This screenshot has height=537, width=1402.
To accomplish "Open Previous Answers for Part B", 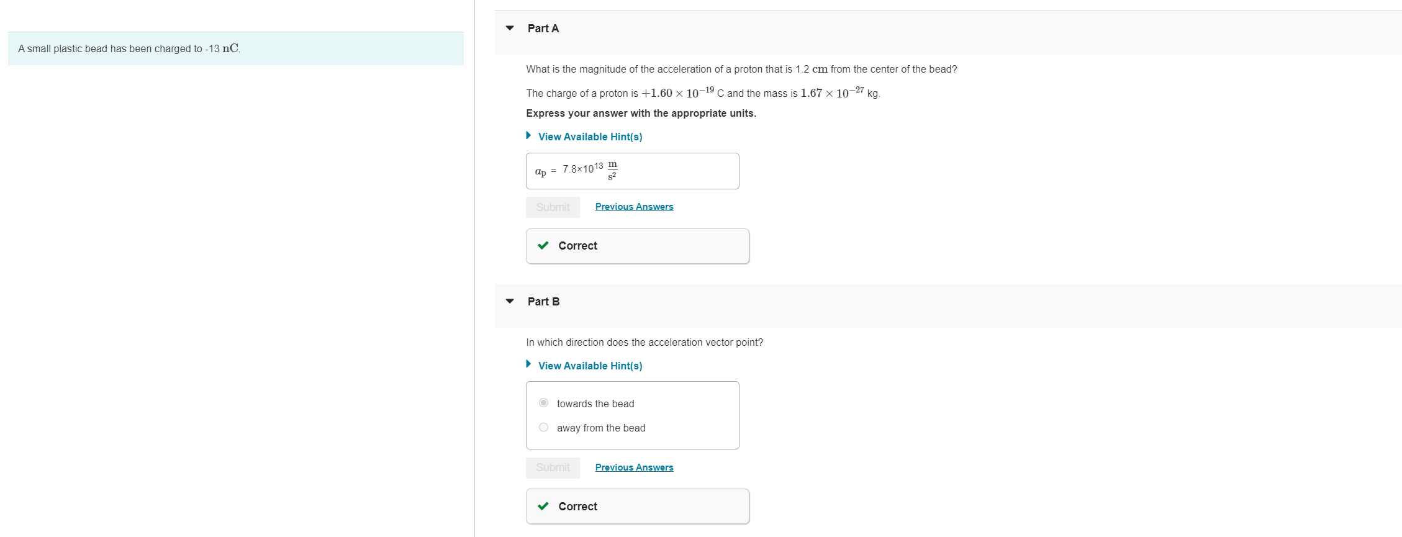I will point(634,467).
